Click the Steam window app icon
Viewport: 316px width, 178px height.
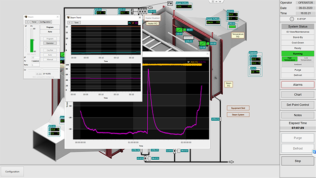point(26,17)
